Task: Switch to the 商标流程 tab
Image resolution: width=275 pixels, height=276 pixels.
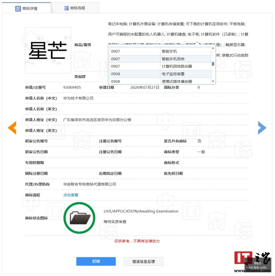Action: click(75, 8)
